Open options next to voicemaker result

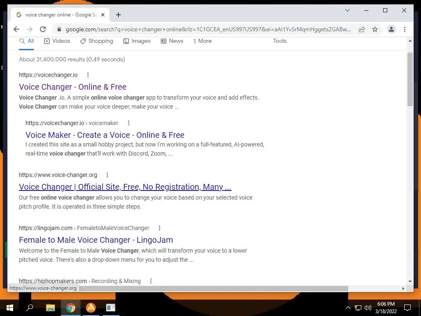point(129,123)
